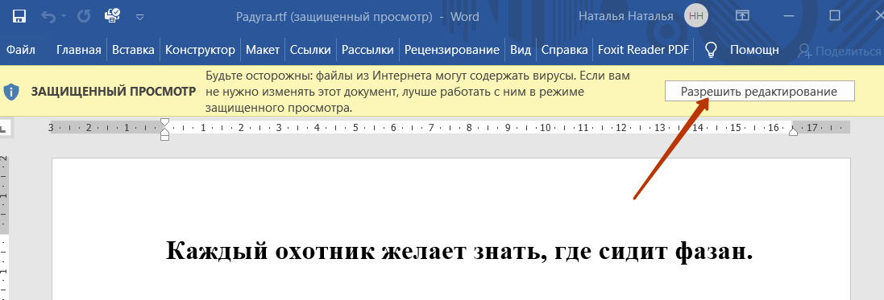Click the Undo arrow icon

tap(48, 16)
